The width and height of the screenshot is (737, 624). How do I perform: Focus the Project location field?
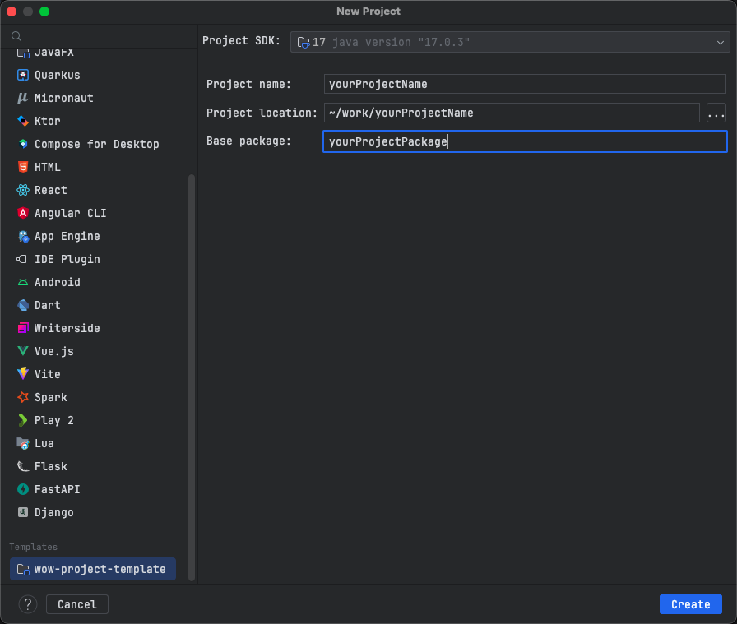(x=512, y=113)
